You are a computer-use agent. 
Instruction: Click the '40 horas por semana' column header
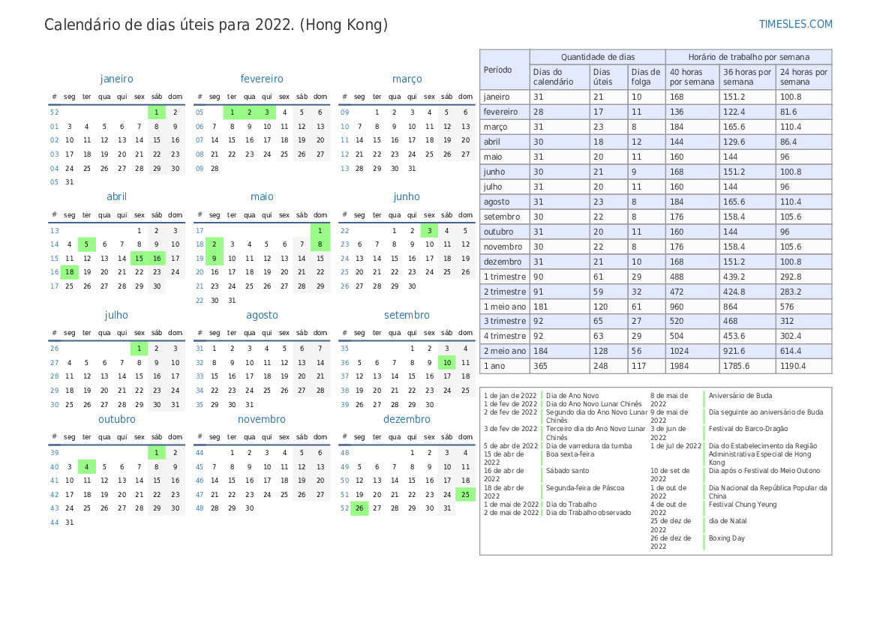(x=692, y=77)
